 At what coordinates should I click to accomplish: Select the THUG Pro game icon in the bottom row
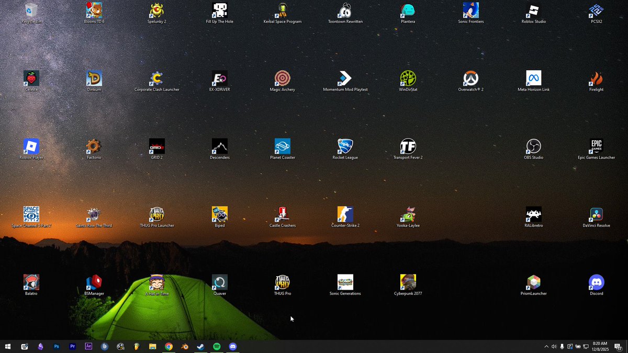[x=283, y=285]
